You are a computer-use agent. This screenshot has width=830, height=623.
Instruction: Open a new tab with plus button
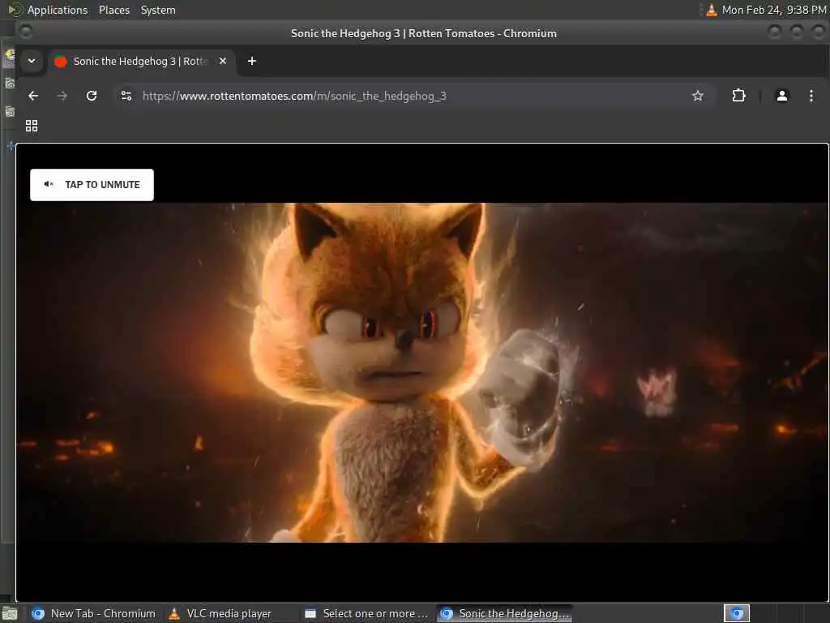pos(252,61)
